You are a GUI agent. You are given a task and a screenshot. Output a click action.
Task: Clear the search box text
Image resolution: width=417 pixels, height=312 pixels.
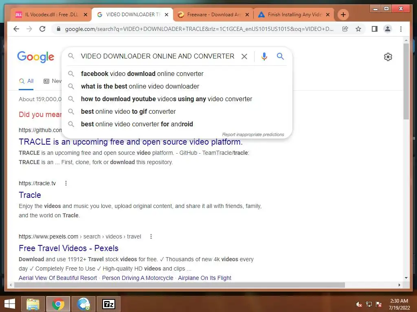coord(244,56)
